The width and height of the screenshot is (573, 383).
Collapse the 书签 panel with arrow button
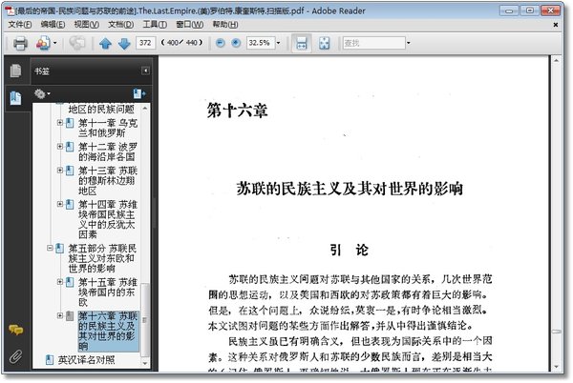point(145,71)
